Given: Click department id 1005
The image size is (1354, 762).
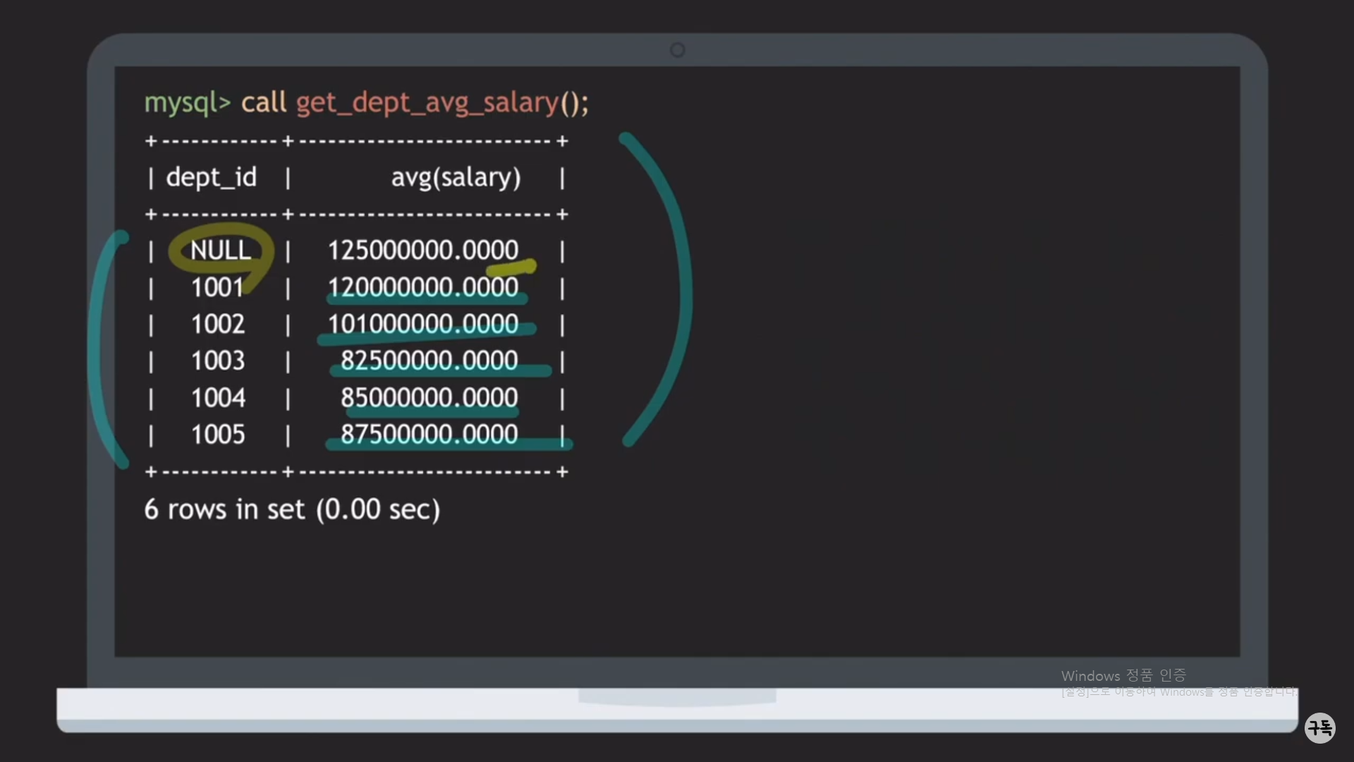Looking at the screenshot, I should tap(217, 435).
